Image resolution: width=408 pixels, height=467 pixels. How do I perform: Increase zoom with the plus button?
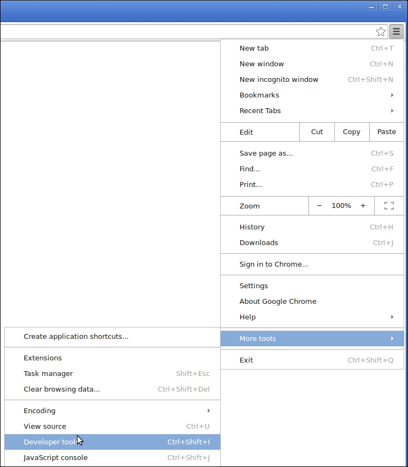[363, 206]
